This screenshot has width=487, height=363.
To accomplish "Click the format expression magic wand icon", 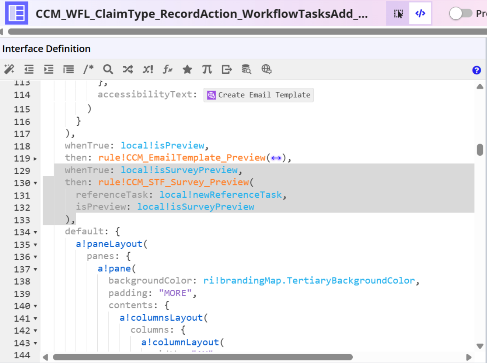I will [x=9, y=69].
